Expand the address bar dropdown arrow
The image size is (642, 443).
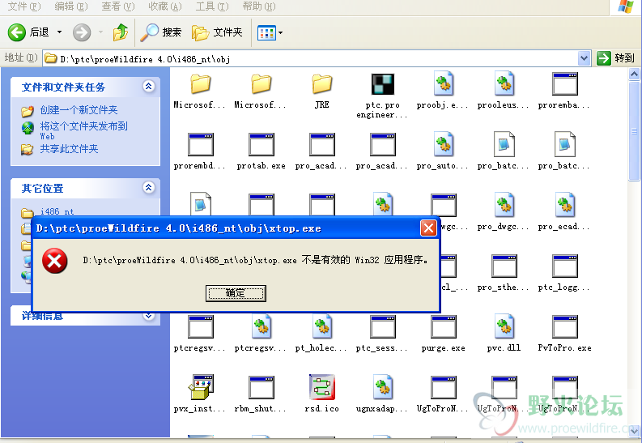(585, 58)
